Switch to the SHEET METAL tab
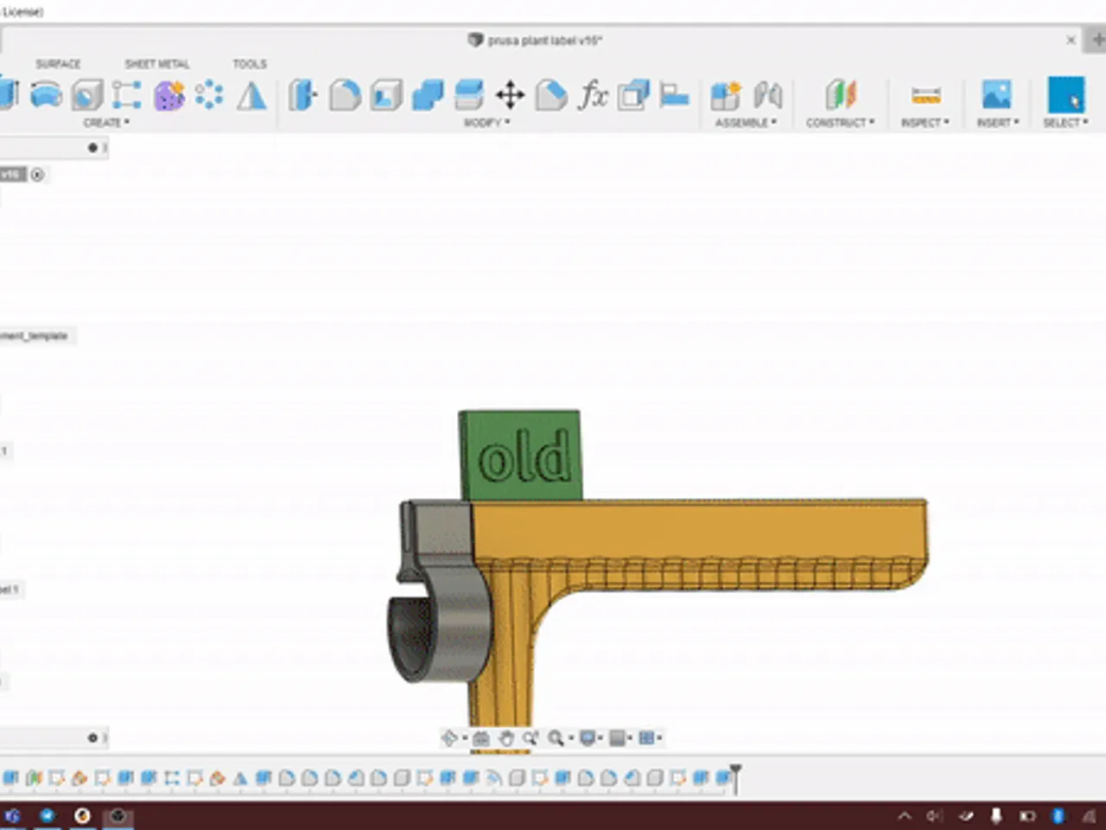 pos(156,64)
